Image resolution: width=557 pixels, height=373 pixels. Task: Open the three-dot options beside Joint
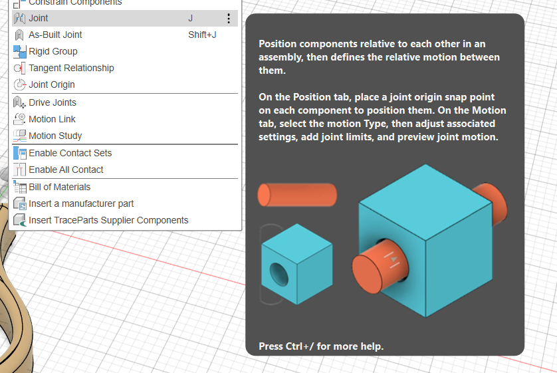229,19
